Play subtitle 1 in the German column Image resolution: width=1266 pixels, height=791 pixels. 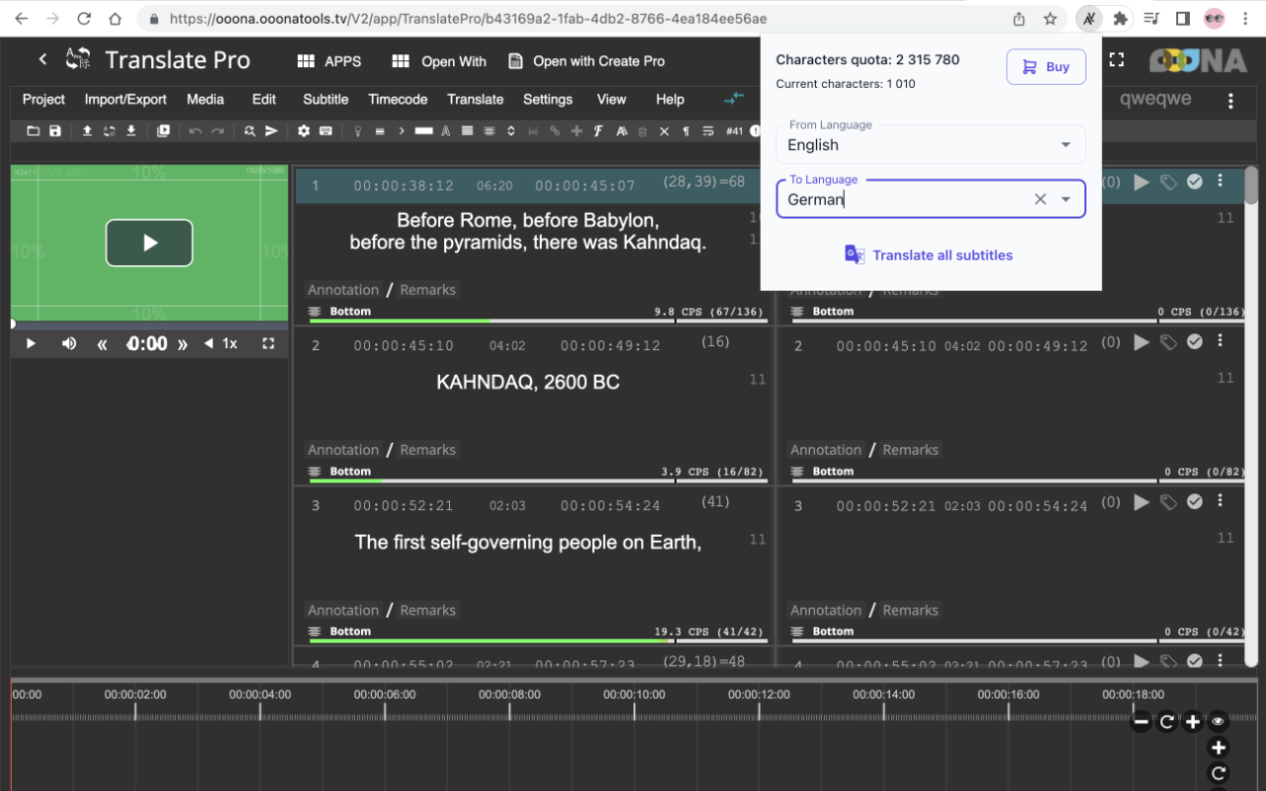pos(1140,182)
